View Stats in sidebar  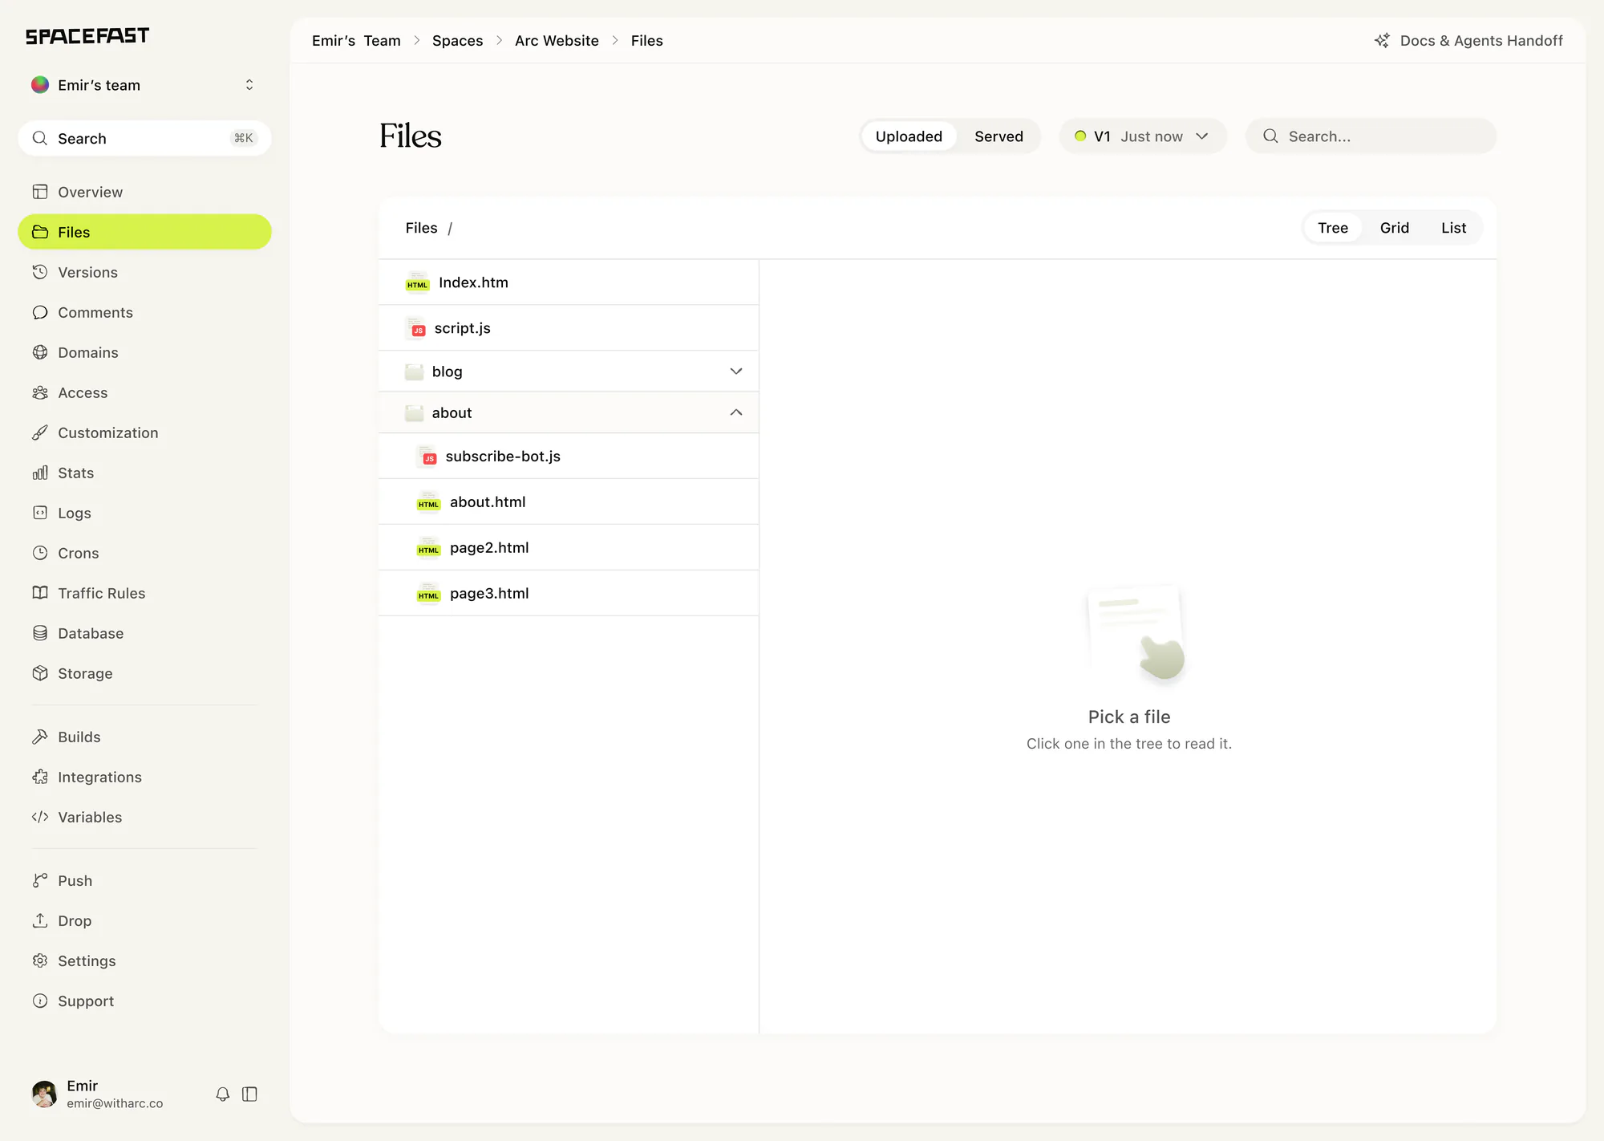[x=144, y=473]
